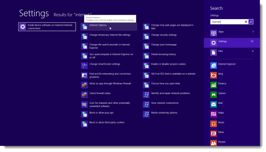Switch to the Files search category
The width and height of the screenshot is (266, 152).
click(232, 53)
